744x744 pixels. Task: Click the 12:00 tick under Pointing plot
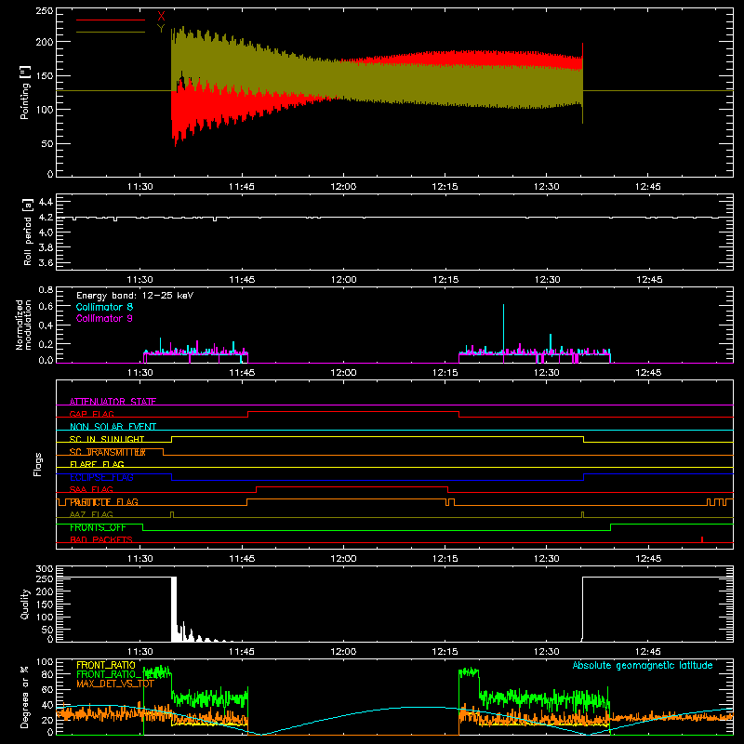[x=343, y=187]
